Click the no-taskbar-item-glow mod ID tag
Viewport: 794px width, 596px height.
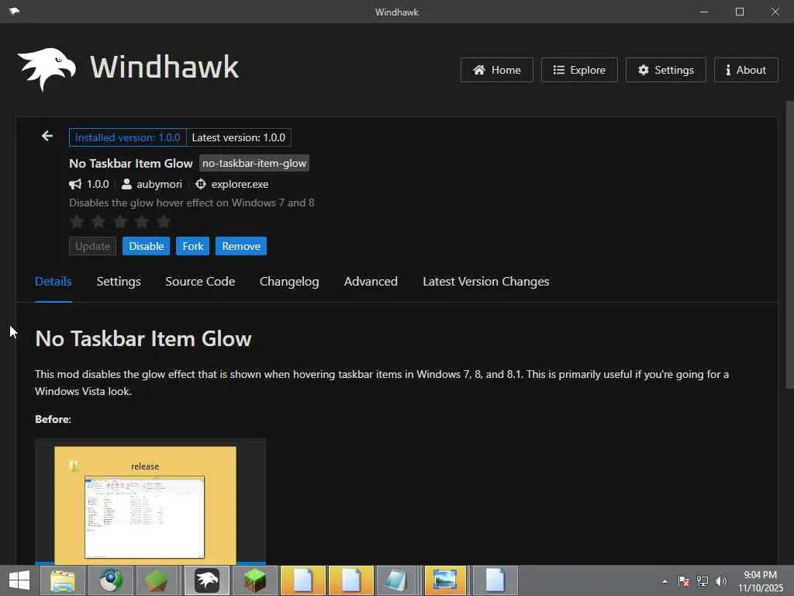(x=254, y=163)
